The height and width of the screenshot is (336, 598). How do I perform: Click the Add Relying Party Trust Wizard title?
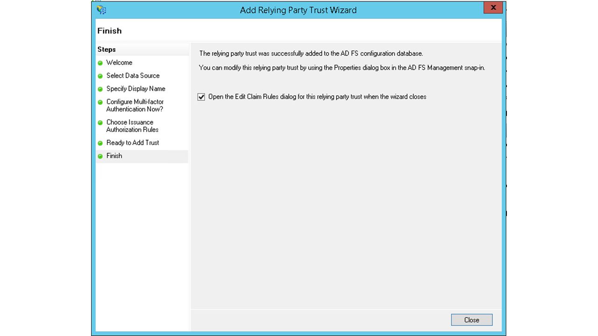(298, 10)
